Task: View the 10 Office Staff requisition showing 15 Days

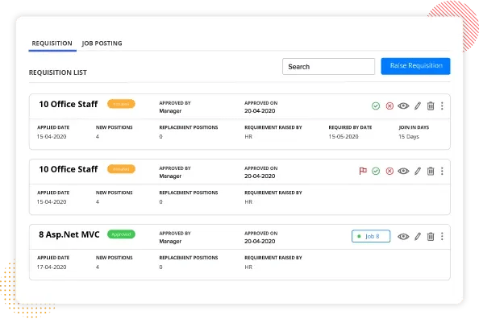Action: [403, 106]
